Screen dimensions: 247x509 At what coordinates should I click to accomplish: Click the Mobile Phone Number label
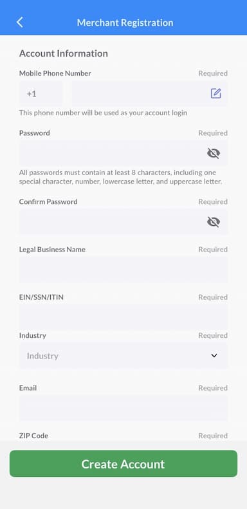click(x=55, y=73)
